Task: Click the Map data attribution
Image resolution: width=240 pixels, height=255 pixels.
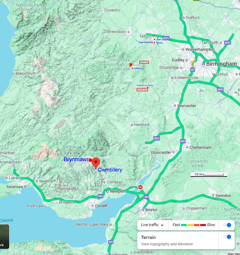Action: [234, 254]
